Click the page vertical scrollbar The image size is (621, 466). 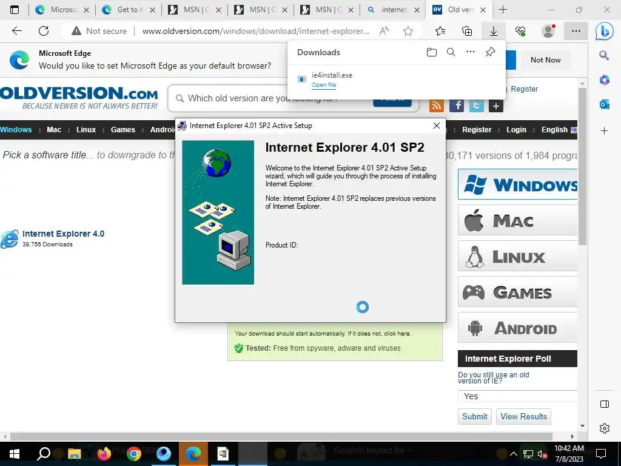tap(582, 166)
